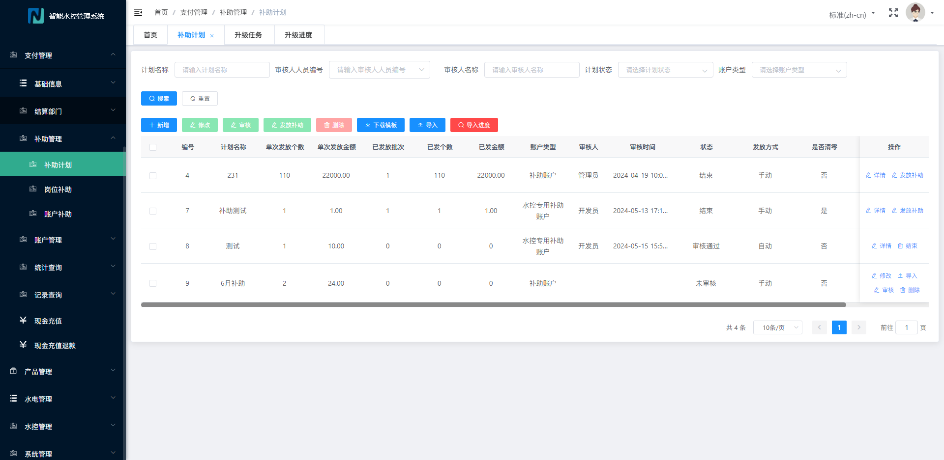Click the 导入进度 red button
This screenshot has height=460, width=944.
pos(474,125)
